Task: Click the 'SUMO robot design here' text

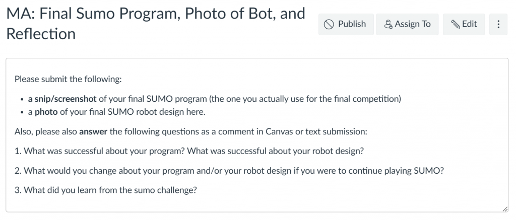Action: (156, 112)
